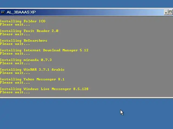Click Installing Yahoo Messenger 8.1 text
This screenshot has height=129, width=173.
[x=32, y=79]
